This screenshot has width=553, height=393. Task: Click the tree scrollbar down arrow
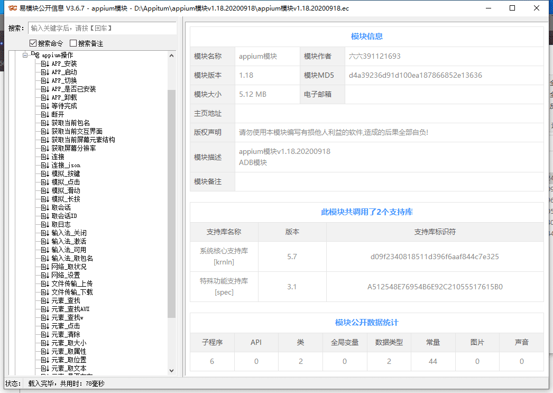click(x=171, y=370)
